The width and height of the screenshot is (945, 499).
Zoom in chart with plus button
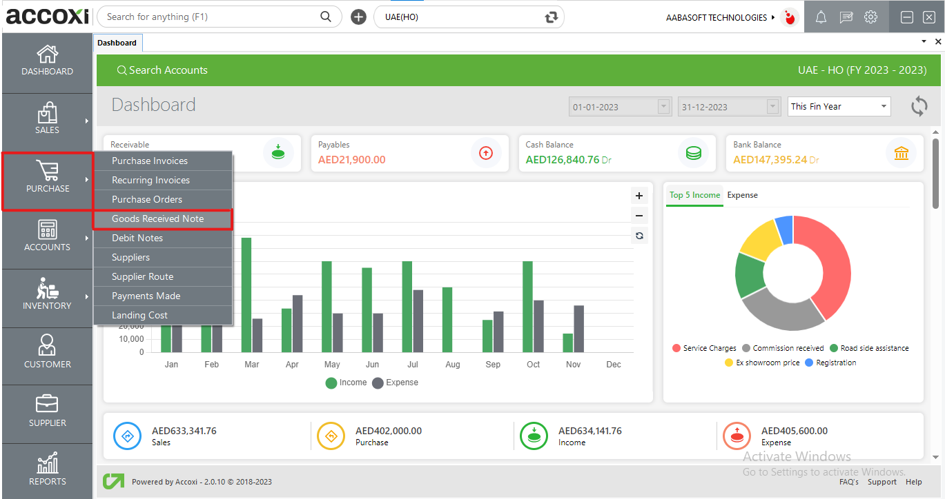[639, 196]
